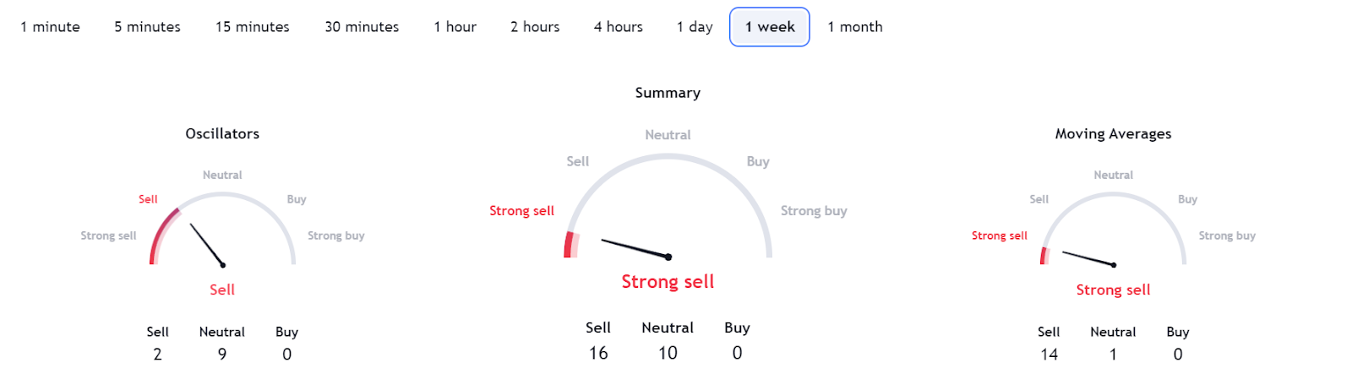Switch to 1 day timeframe

click(x=695, y=27)
